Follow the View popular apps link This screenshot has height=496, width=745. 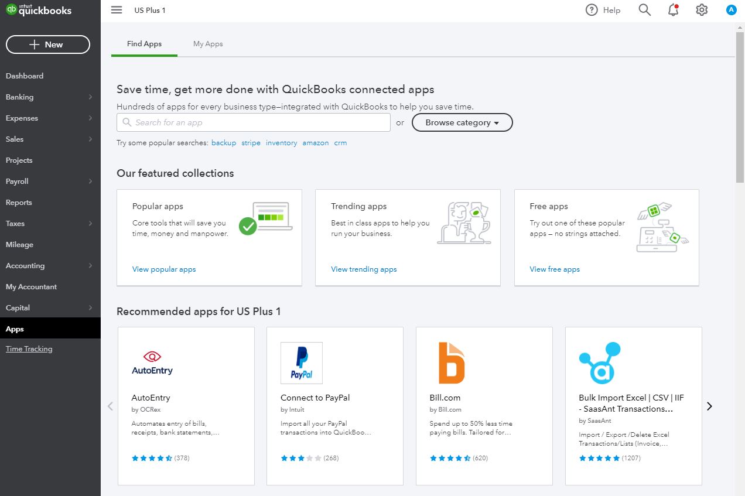164,269
